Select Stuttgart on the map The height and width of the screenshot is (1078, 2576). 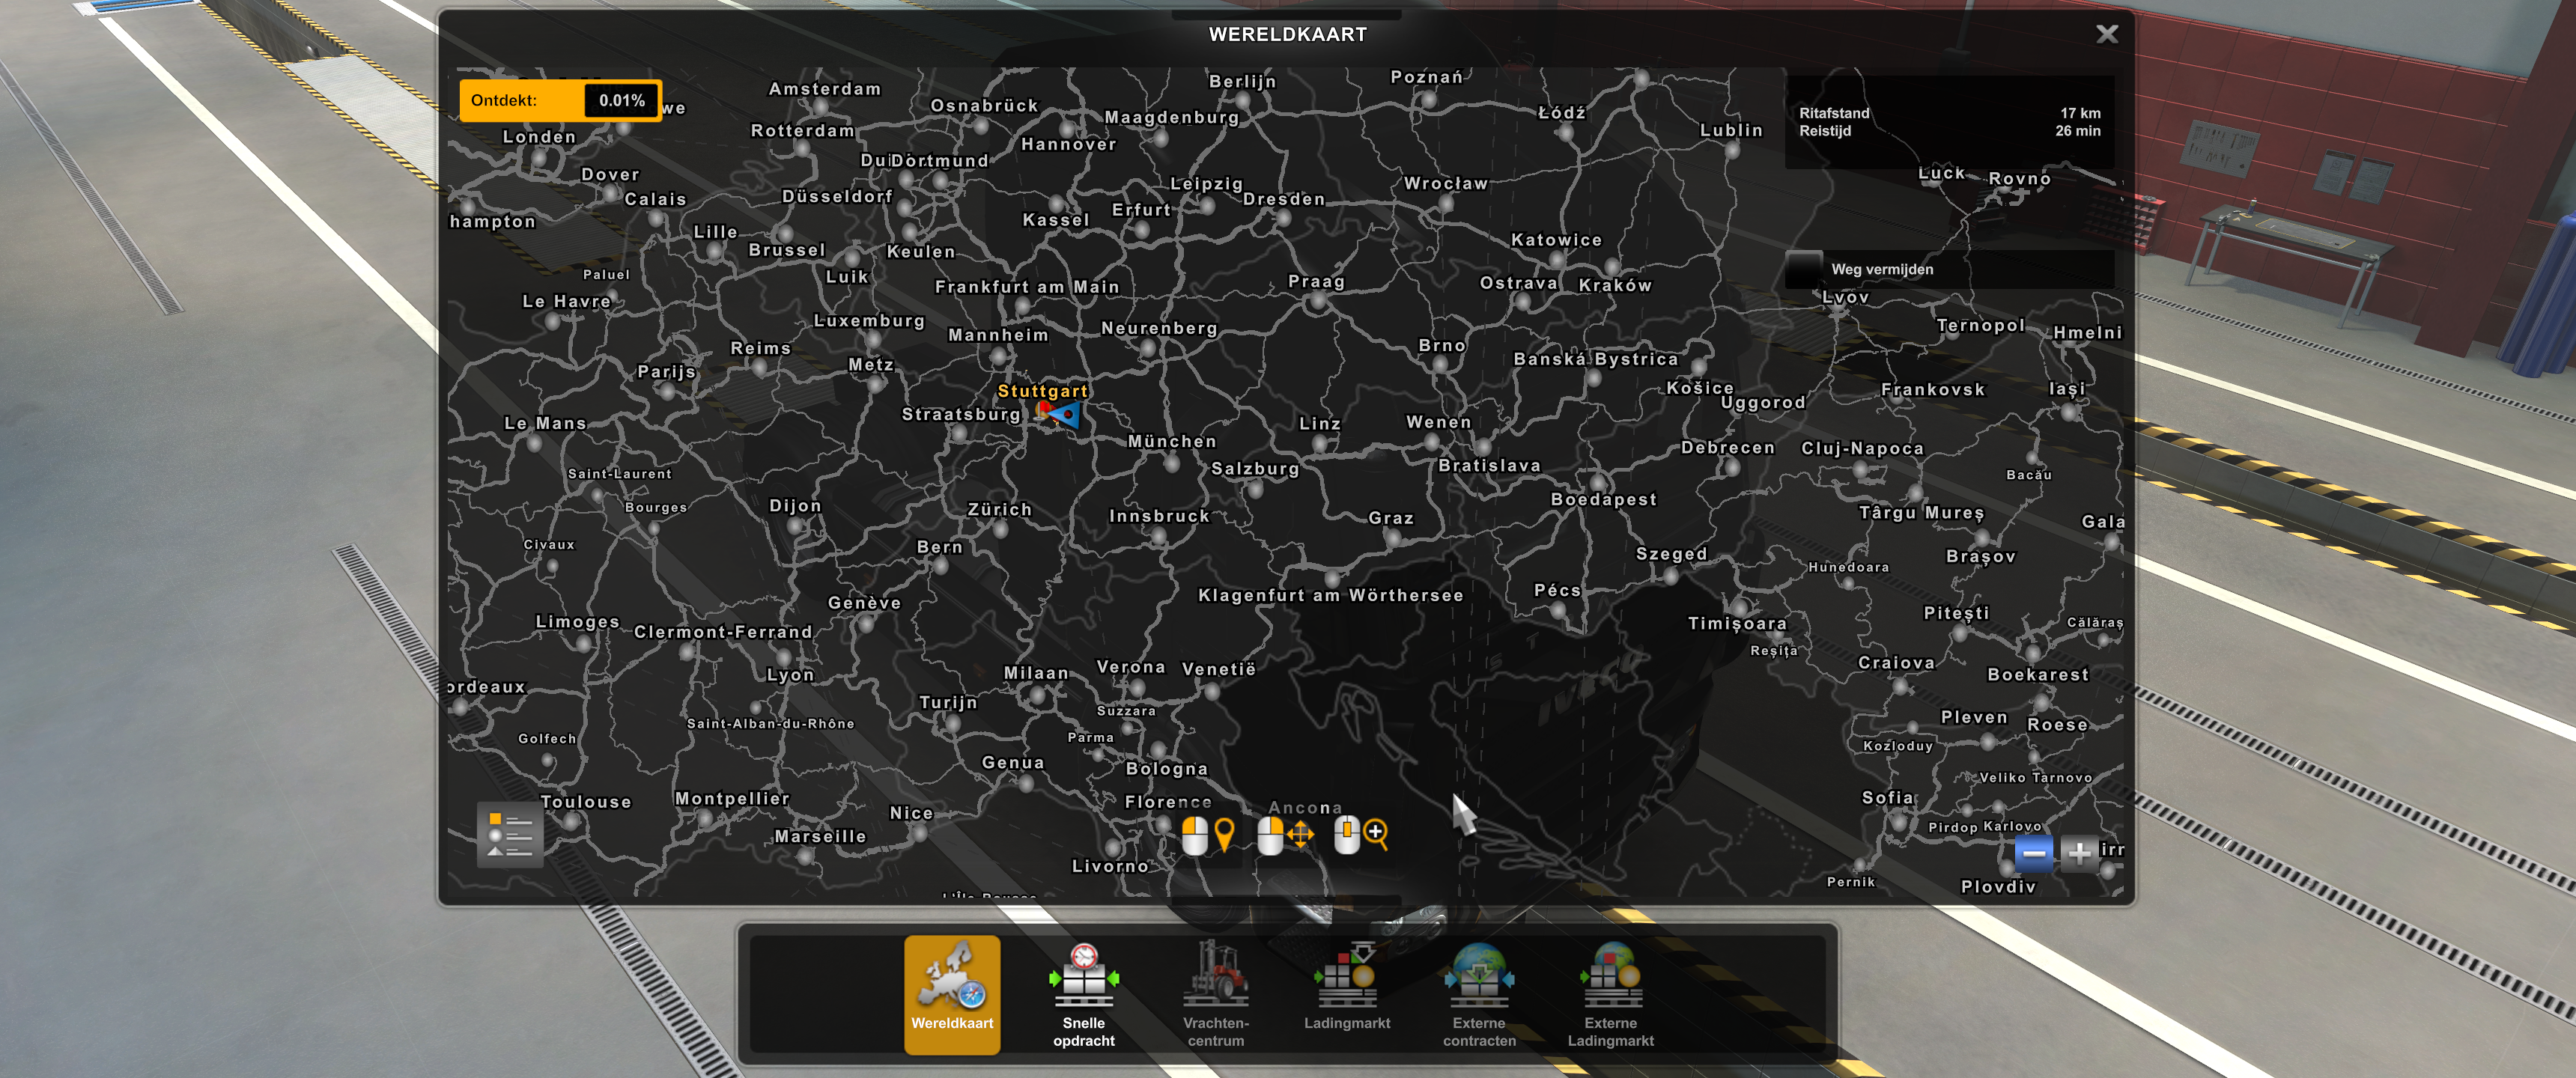tap(1042, 391)
